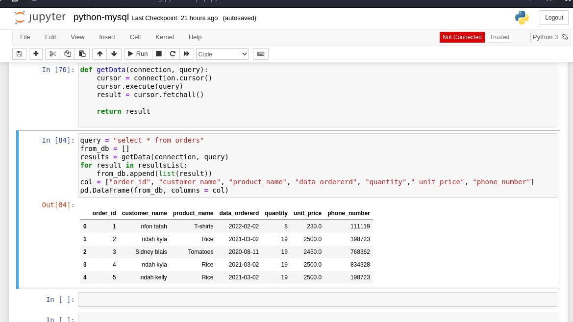Restart kernel and run all cells icon
Viewport: 573px width, 322px height.
(186, 54)
